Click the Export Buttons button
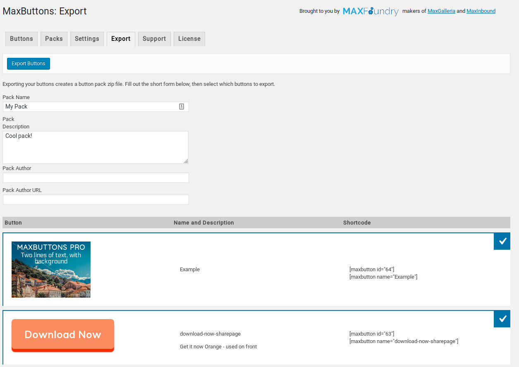 click(x=29, y=64)
